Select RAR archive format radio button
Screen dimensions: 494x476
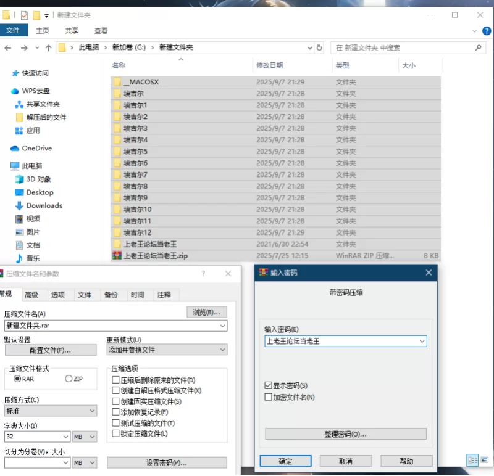(x=17, y=379)
